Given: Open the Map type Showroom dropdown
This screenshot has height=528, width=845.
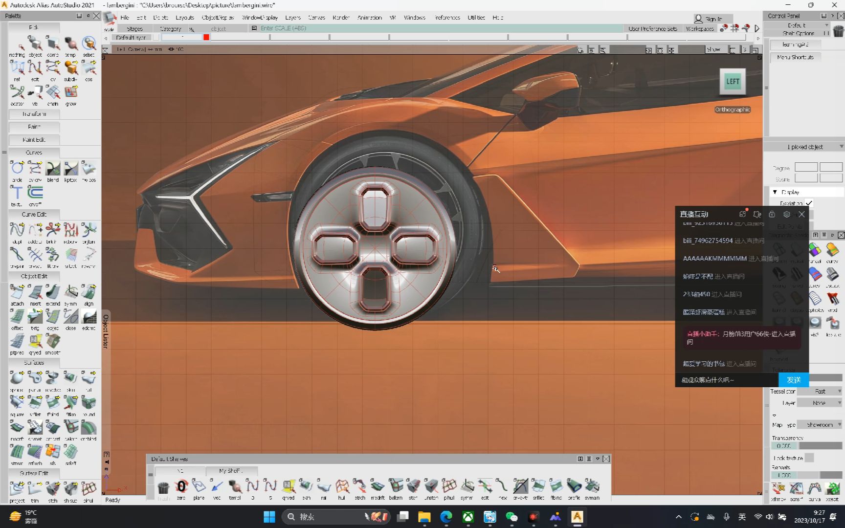Looking at the screenshot, I should click(820, 425).
